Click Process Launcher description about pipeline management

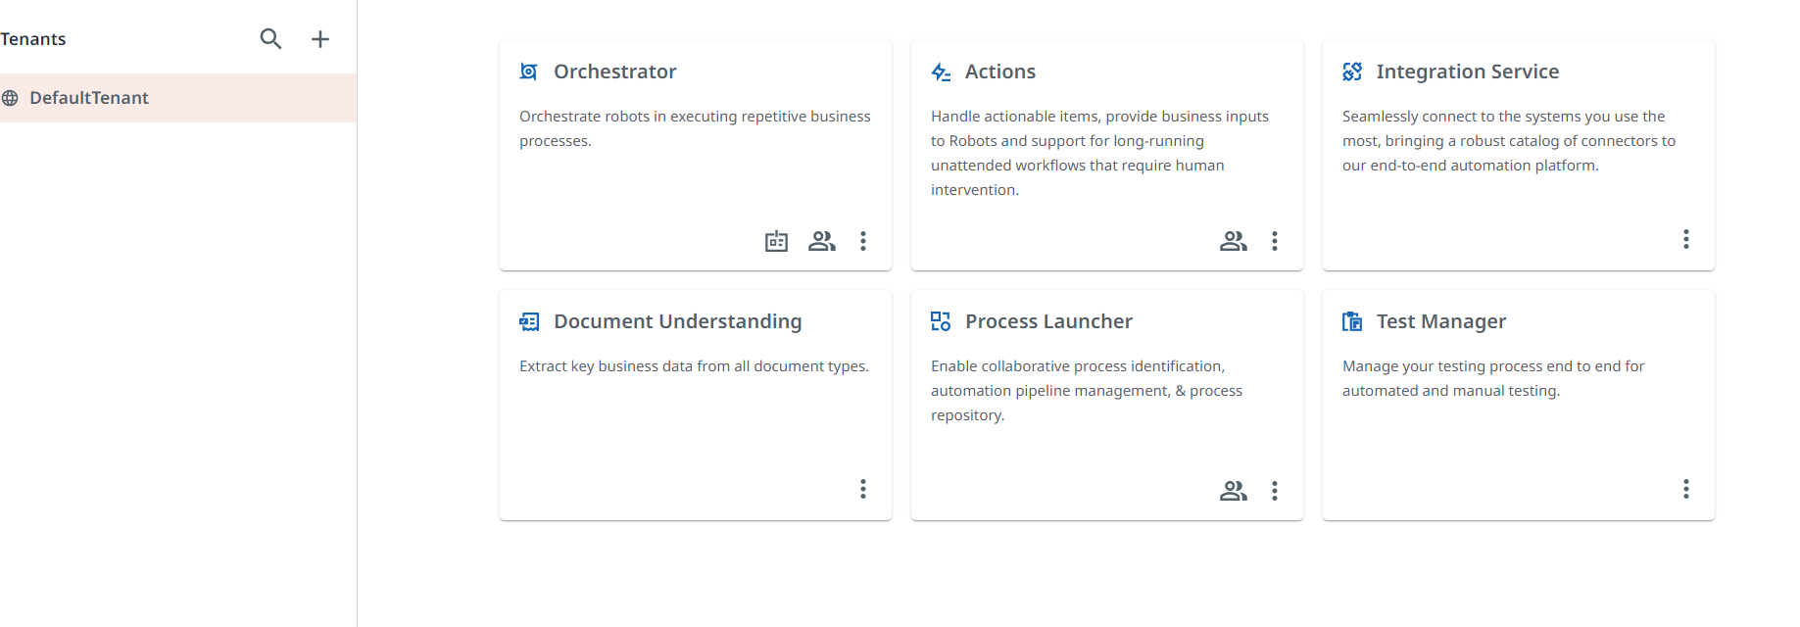1087,391
